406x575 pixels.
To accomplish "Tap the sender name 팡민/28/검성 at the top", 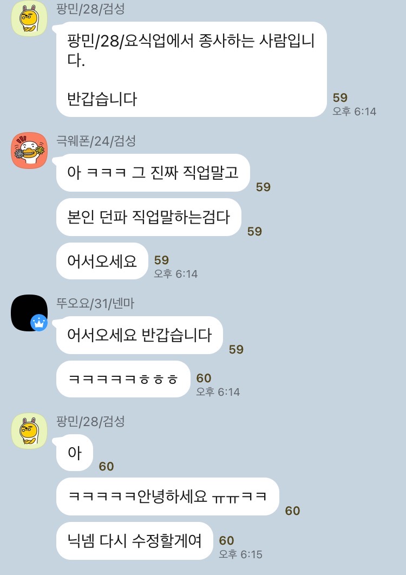I will pyautogui.click(x=90, y=9).
